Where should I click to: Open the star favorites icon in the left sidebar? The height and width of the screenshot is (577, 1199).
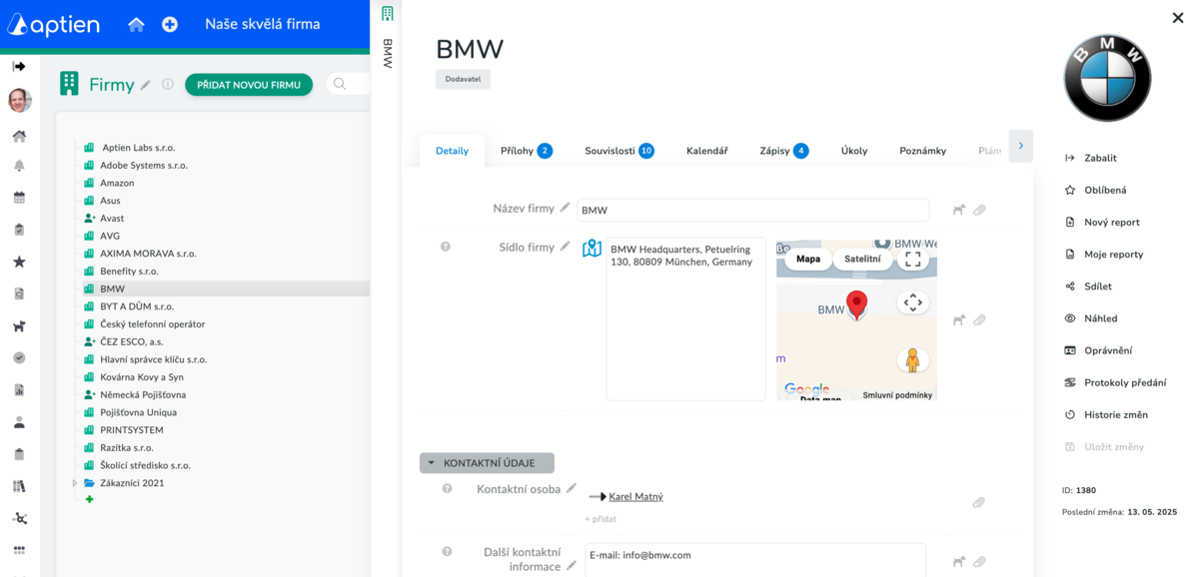pos(19,262)
